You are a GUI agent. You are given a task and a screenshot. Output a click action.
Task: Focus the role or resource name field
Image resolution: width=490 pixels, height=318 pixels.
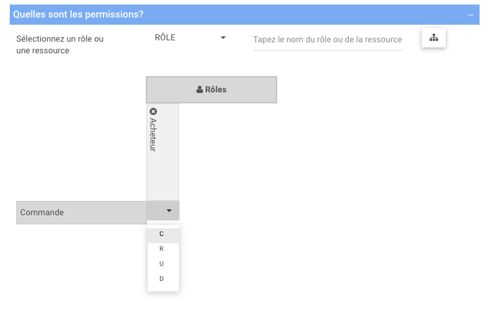click(327, 40)
